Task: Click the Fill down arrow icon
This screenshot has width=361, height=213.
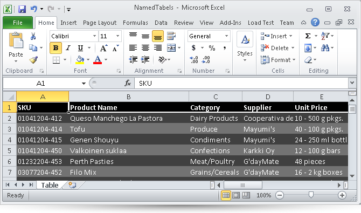Action: [308, 48]
